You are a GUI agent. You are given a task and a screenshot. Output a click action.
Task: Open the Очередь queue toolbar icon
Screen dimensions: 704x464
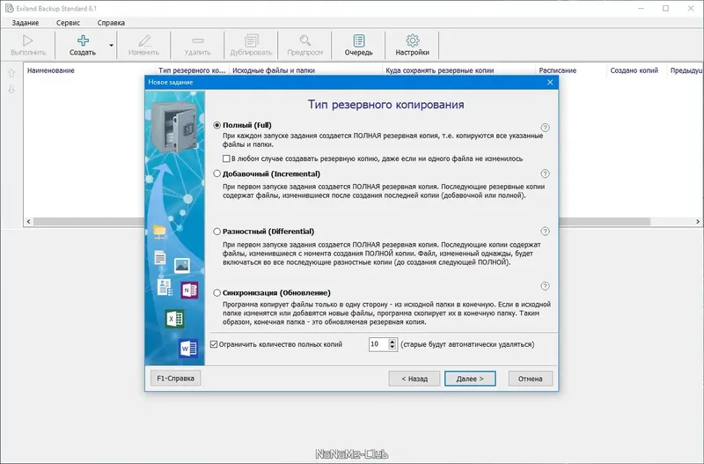(359, 41)
